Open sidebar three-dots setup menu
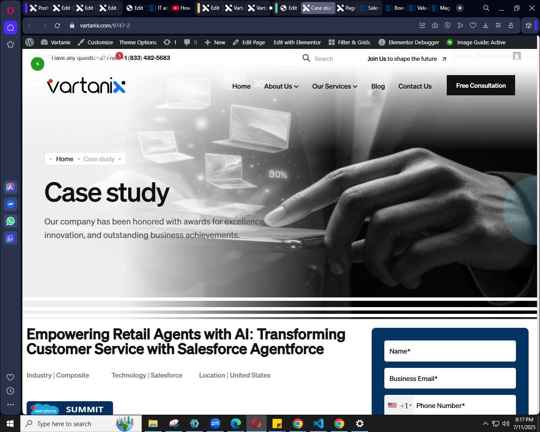This screenshot has width=540, height=432. click(11, 405)
